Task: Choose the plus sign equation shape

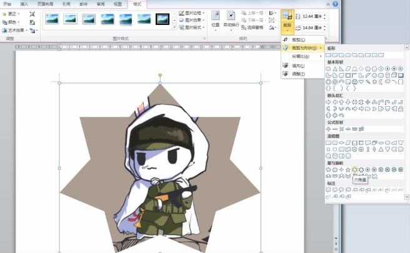Action: coord(328,129)
